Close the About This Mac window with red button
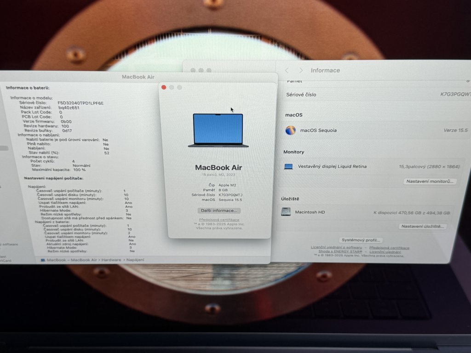The height and width of the screenshot is (353, 471). [164, 87]
